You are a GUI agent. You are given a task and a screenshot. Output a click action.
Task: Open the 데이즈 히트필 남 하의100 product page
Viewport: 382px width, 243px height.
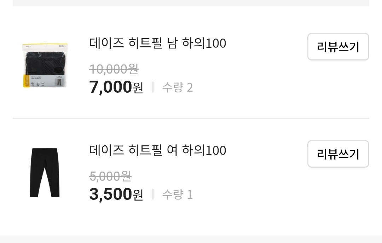(x=158, y=43)
